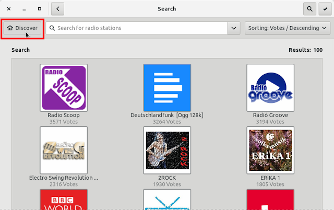
Task: Expand the search options dropdown arrow
Action: 234,28
